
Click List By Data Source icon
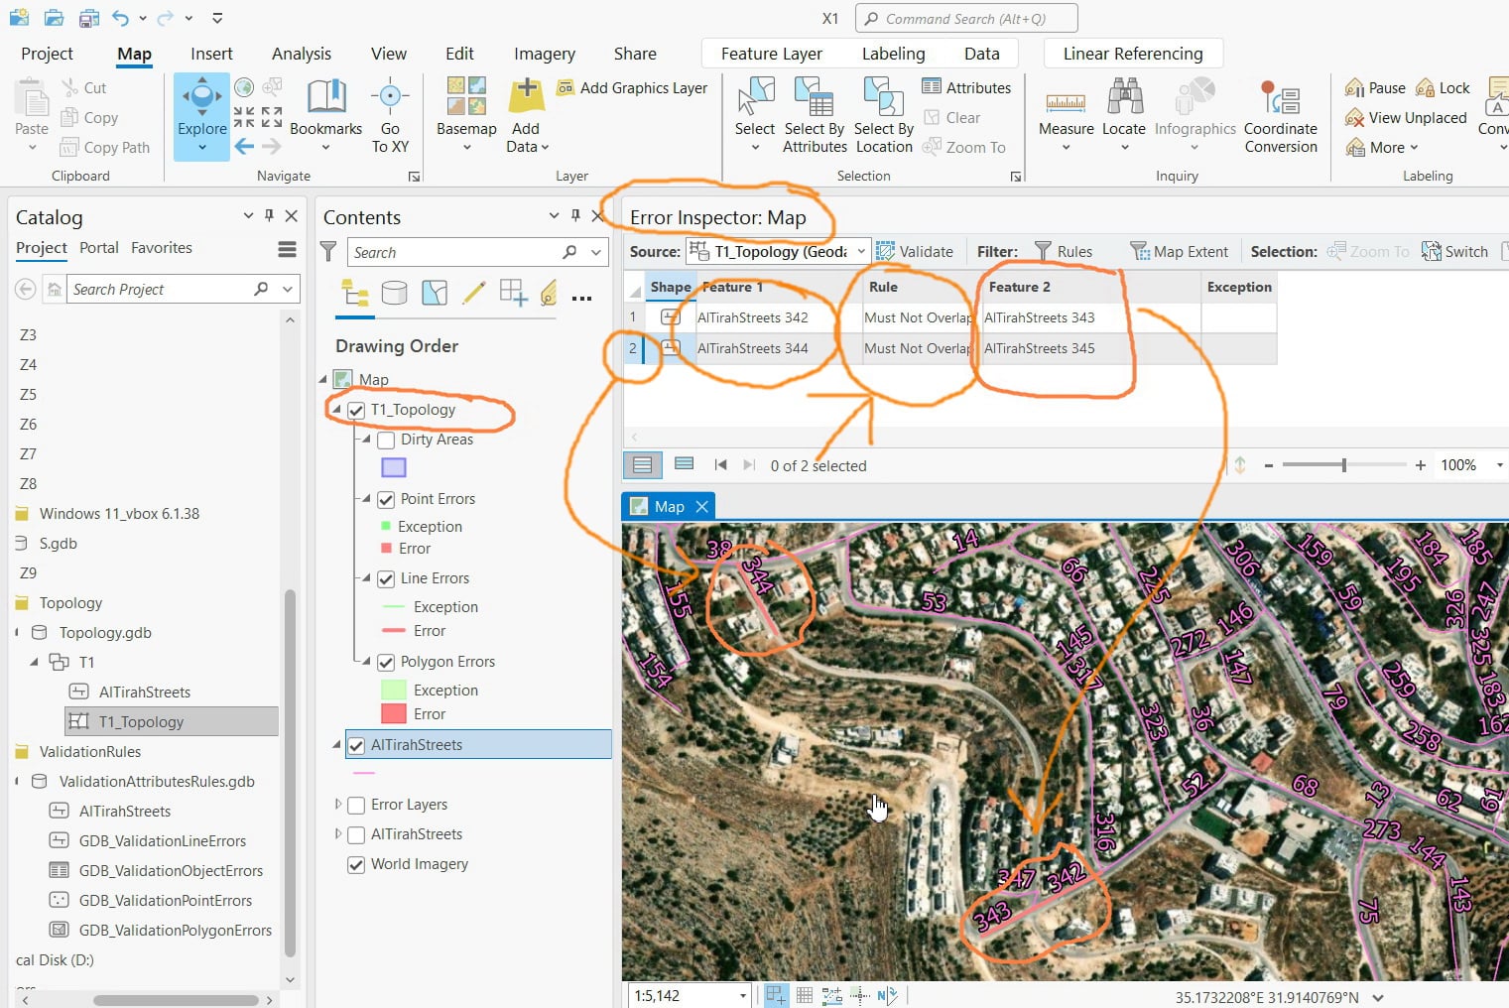point(395,293)
